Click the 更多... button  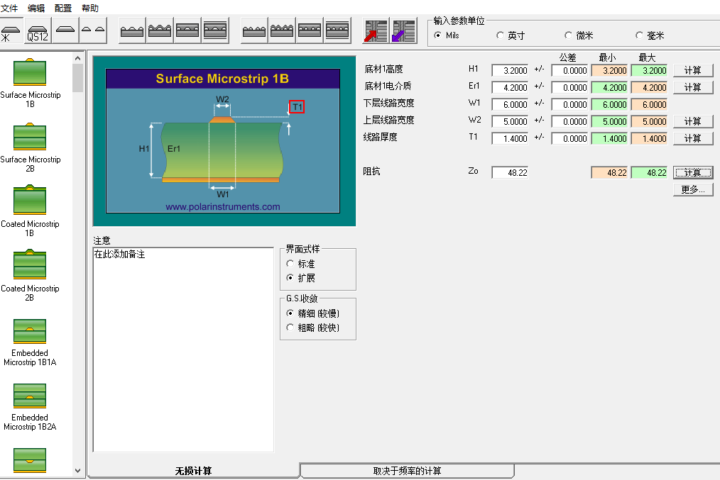[692, 190]
